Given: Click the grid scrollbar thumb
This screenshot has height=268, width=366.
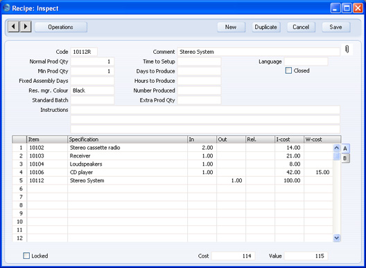Looking at the screenshot, I should coord(336,156).
